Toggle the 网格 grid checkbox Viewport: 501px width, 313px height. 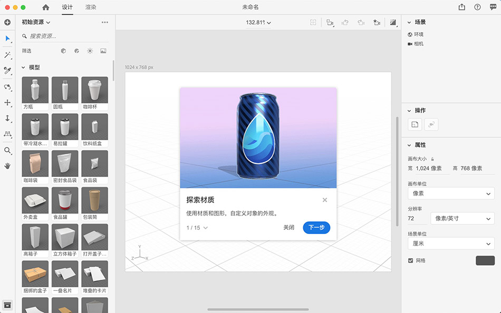[x=411, y=260]
